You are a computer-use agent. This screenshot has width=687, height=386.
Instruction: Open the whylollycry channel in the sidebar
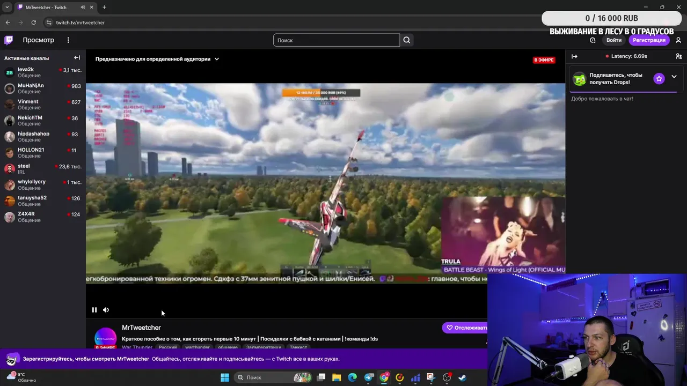pos(43,184)
